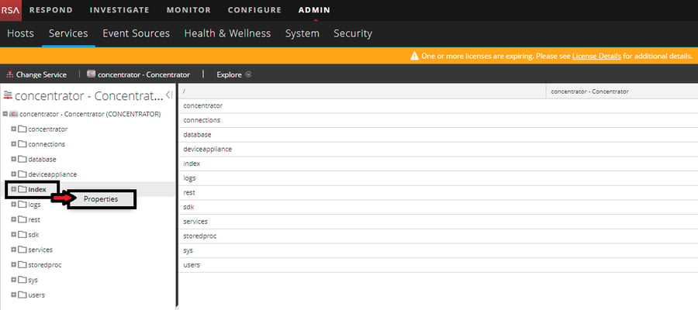Click the Change Service network icon
Screen dimensions: 698x310
click(10, 74)
